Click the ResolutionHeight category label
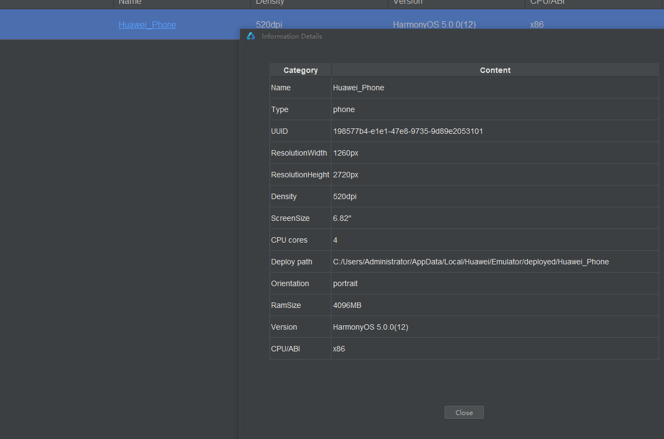This screenshot has width=664, height=439. [x=300, y=175]
